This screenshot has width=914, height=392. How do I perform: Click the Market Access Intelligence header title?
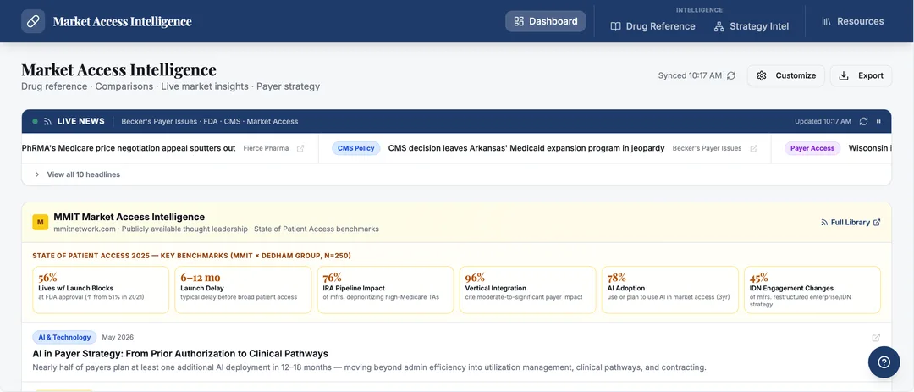coord(123,21)
